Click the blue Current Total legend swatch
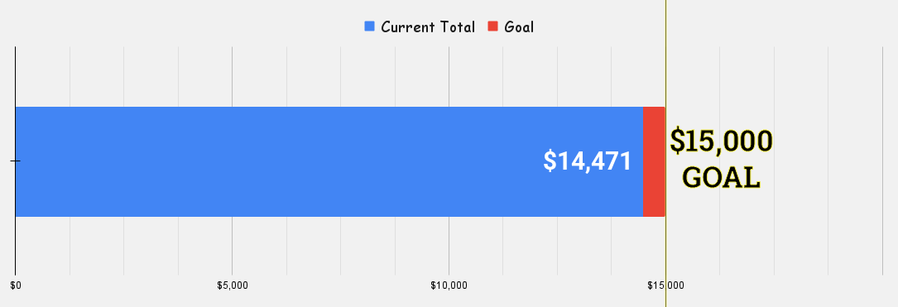Viewport: 898px width, 307px height. point(369,26)
